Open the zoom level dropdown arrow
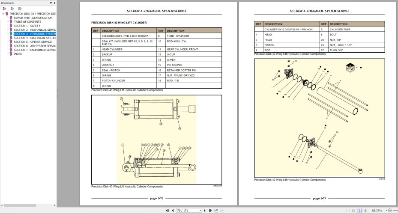Image resolution: width=398 pixels, height=214 pixels. 386,211
